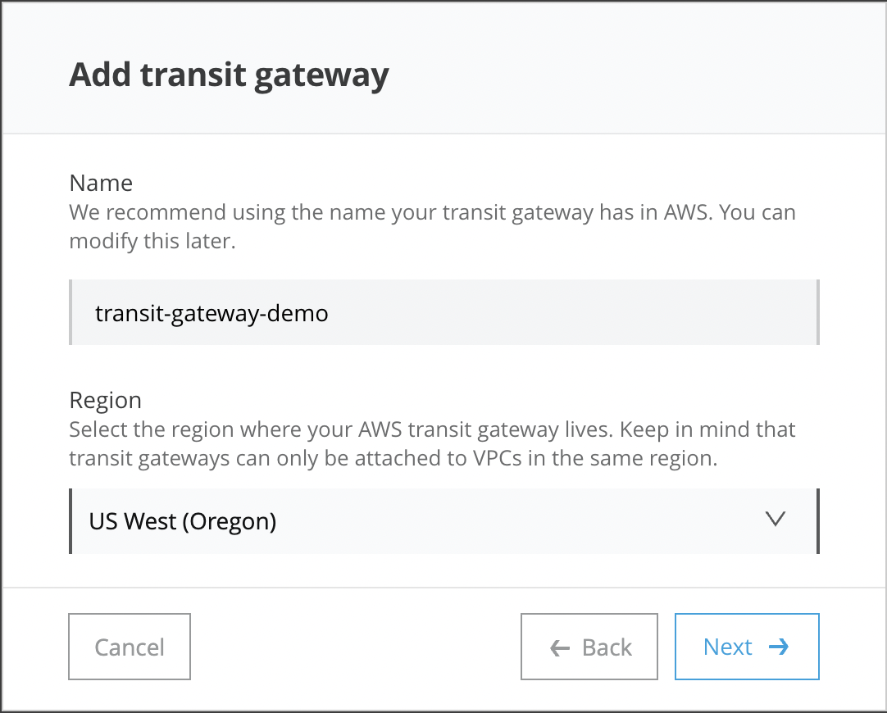Click the sentence about VPCs in same region

(x=393, y=458)
